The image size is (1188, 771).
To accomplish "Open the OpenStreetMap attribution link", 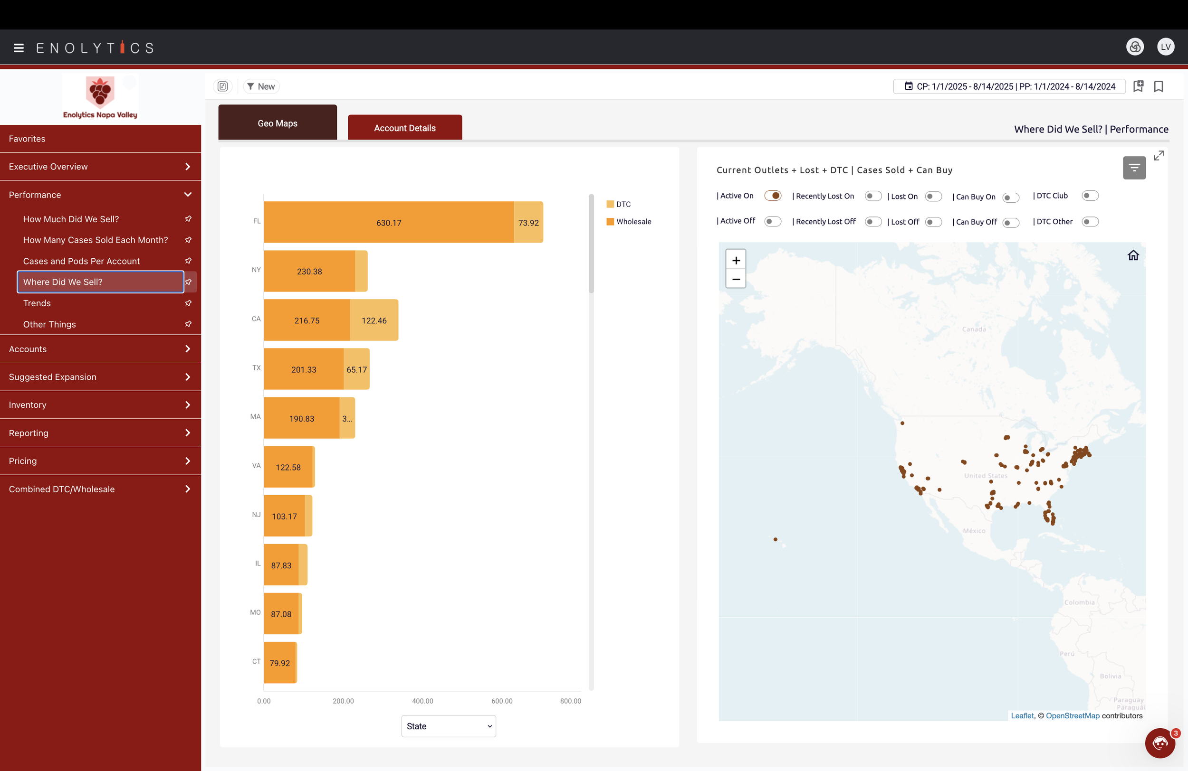I will click(1072, 715).
